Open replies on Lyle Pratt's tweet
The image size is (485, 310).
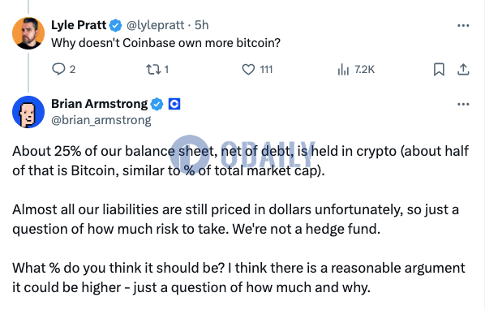[64, 69]
